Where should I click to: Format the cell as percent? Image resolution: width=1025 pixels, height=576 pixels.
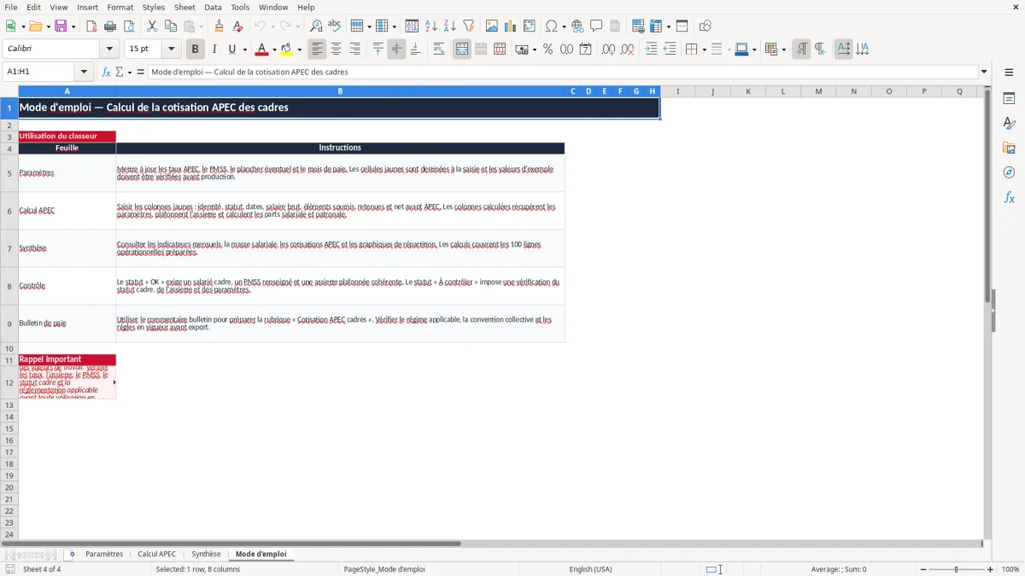click(x=548, y=49)
